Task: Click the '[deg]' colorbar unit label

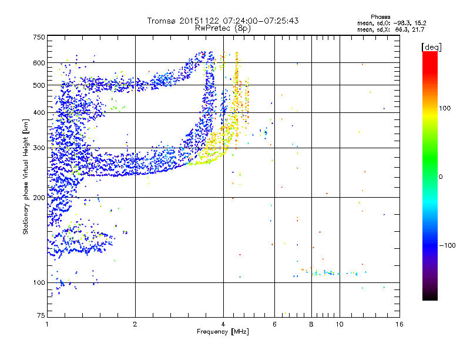Action: click(x=431, y=47)
